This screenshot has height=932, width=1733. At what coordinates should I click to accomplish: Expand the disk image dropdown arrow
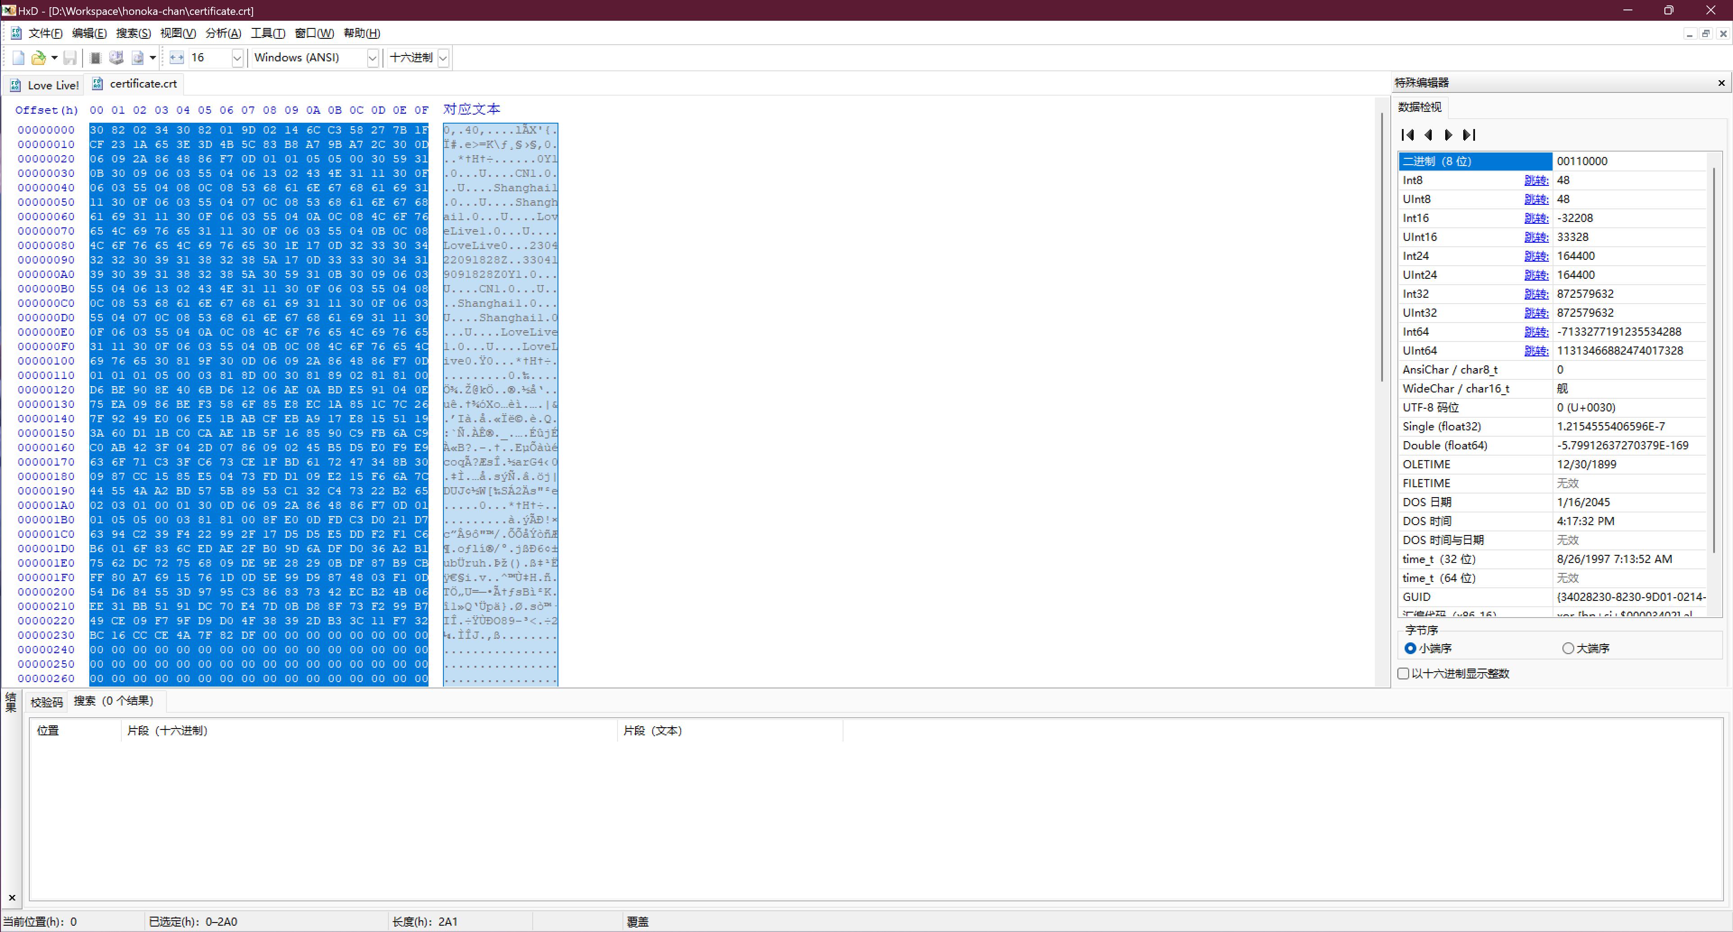point(153,58)
